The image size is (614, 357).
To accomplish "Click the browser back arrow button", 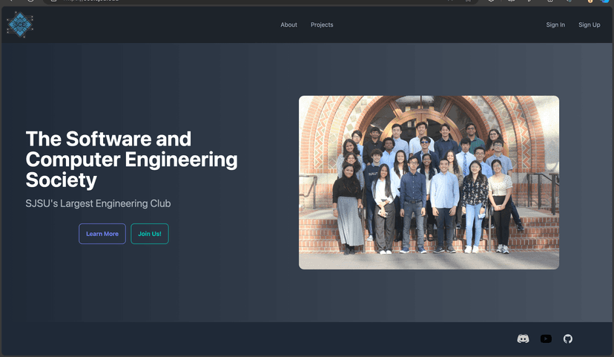I will click(x=10, y=1).
